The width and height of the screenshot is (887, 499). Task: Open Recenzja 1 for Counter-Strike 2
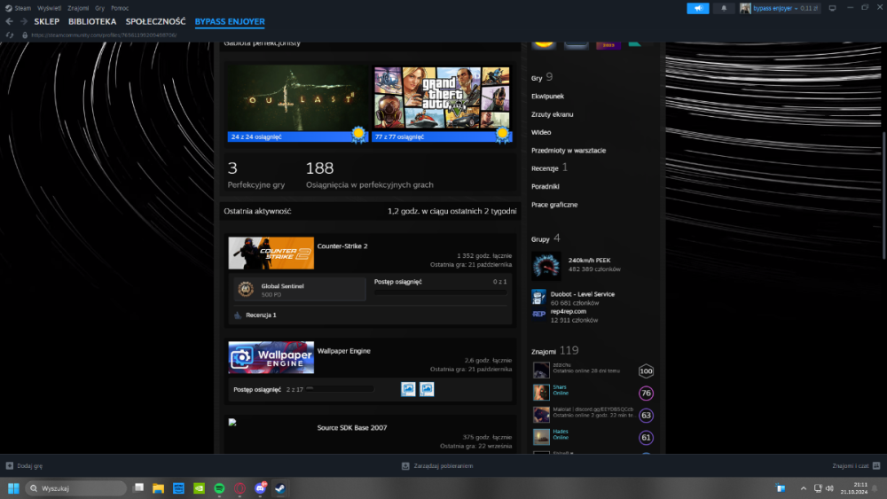point(261,316)
